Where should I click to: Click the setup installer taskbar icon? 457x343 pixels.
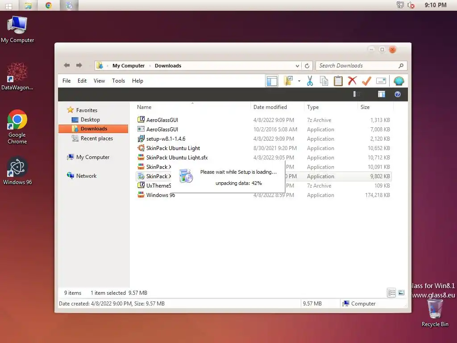point(69,5)
